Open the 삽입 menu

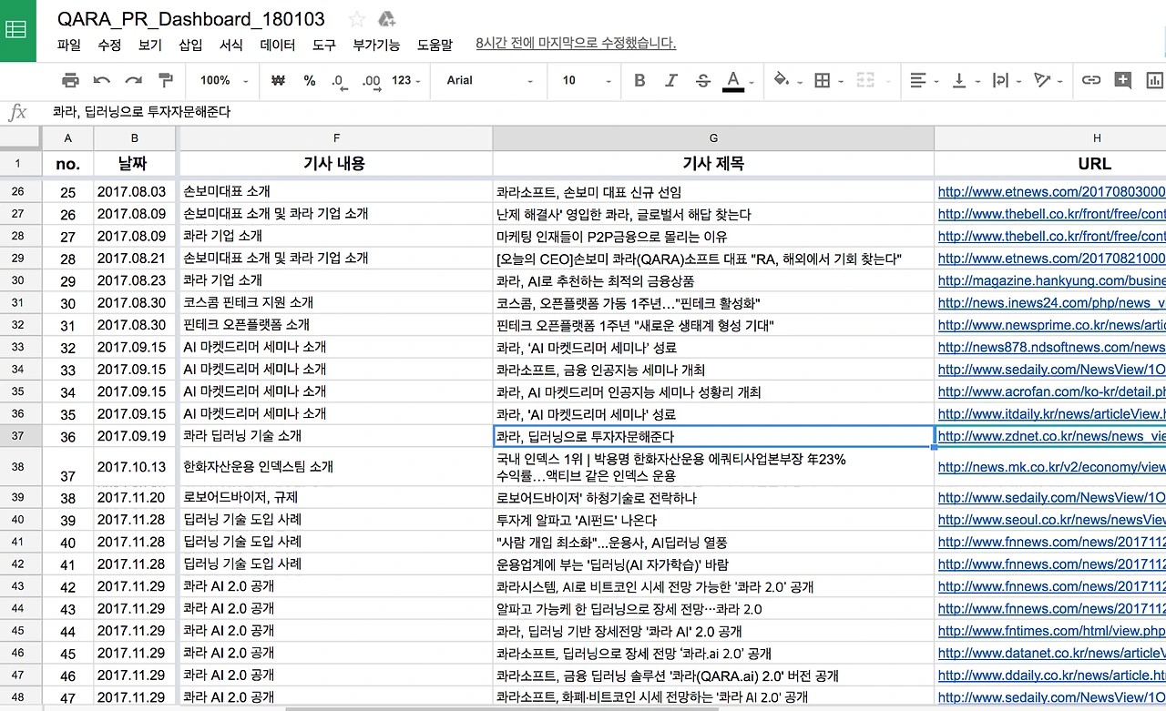[190, 45]
